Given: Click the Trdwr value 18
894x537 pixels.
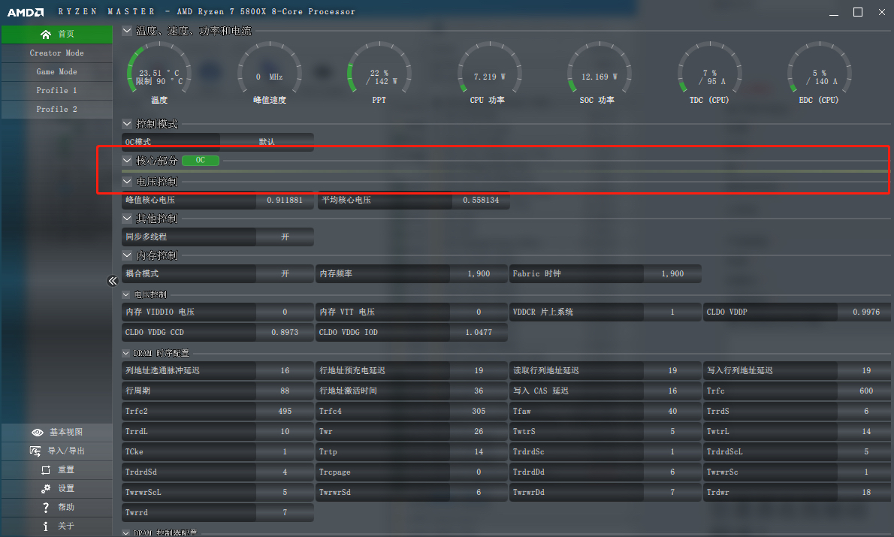Looking at the screenshot, I should [x=866, y=493].
